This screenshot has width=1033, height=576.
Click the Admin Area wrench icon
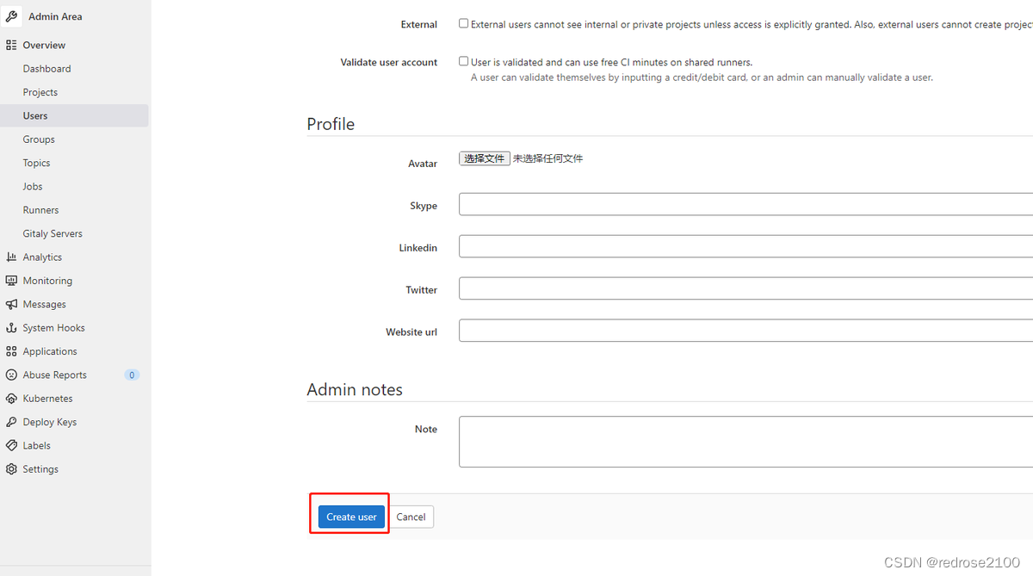(x=11, y=15)
